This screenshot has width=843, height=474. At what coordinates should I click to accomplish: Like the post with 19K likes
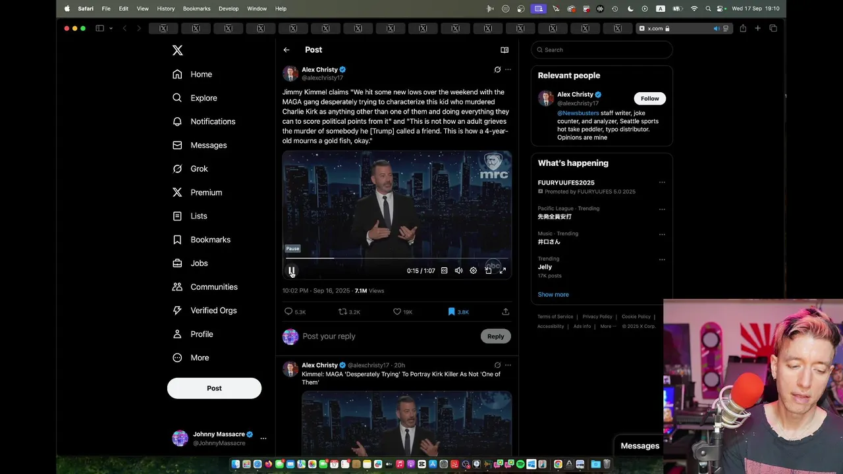click(x=402, y=312)
